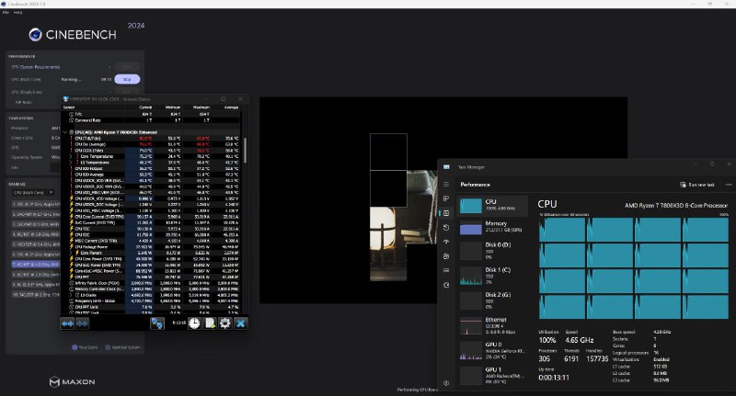Select CPU item in Task Manager performance list
Screen dimensions: 736x396
click(x=492, y=205)
